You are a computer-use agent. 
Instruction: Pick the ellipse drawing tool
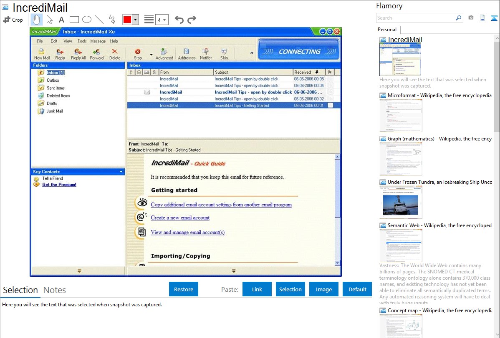coord(87,20)
